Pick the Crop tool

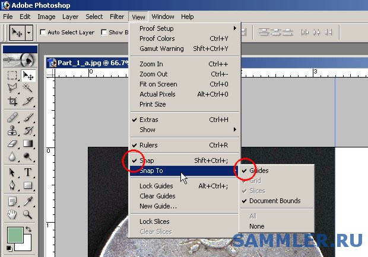[12, 101]
